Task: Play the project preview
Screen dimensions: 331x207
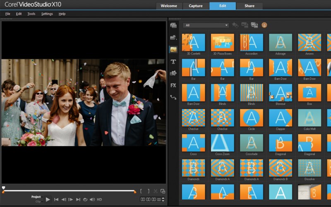Action: click(48, 200)
